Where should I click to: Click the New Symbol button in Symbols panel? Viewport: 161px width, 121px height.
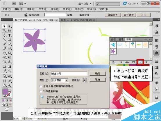click(140, 62)
